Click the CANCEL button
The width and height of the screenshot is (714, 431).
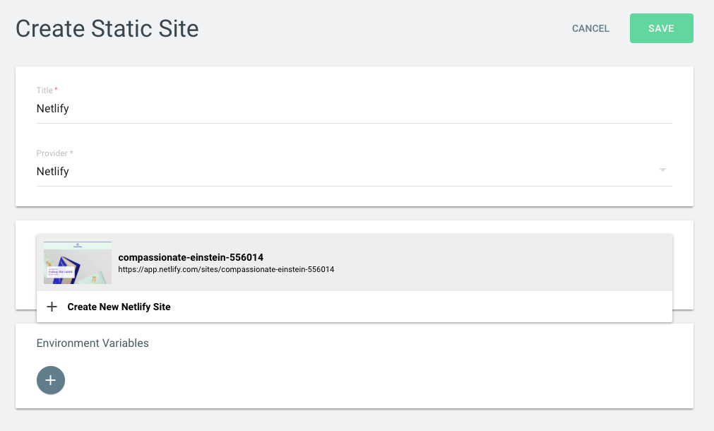coord(590,28)
